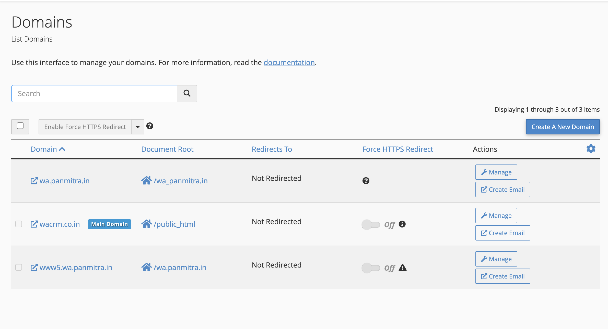Open table settings gear icon
608x329 pixels.
point(591,149)
